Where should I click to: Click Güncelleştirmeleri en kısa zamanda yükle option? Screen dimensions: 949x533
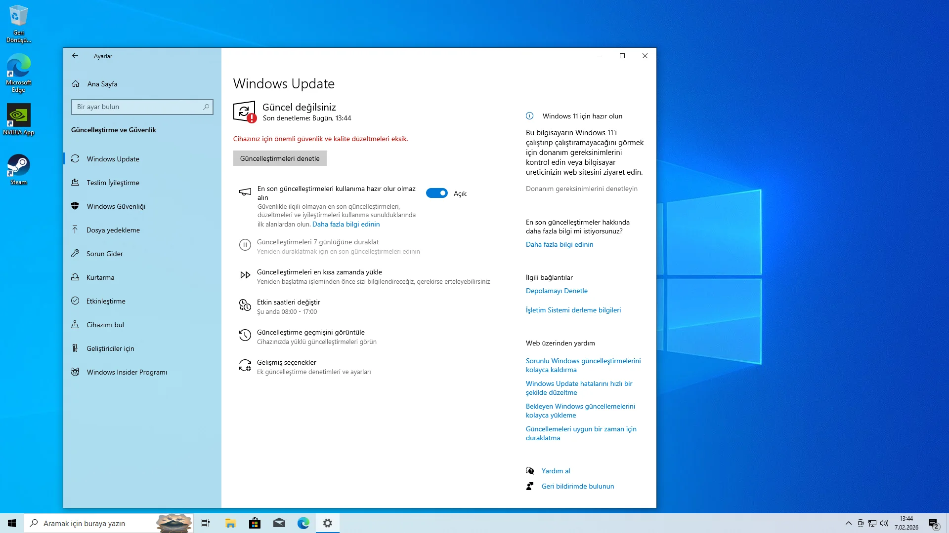319,272
